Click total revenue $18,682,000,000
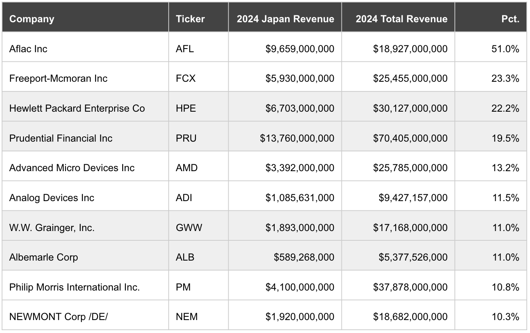530x333 pixels. [x=398, y=315]
